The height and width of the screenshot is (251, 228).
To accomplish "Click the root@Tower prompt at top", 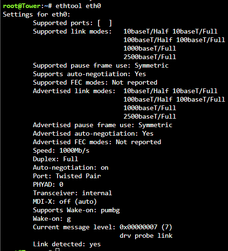I will pyautogui.click(x=22, y=6).
